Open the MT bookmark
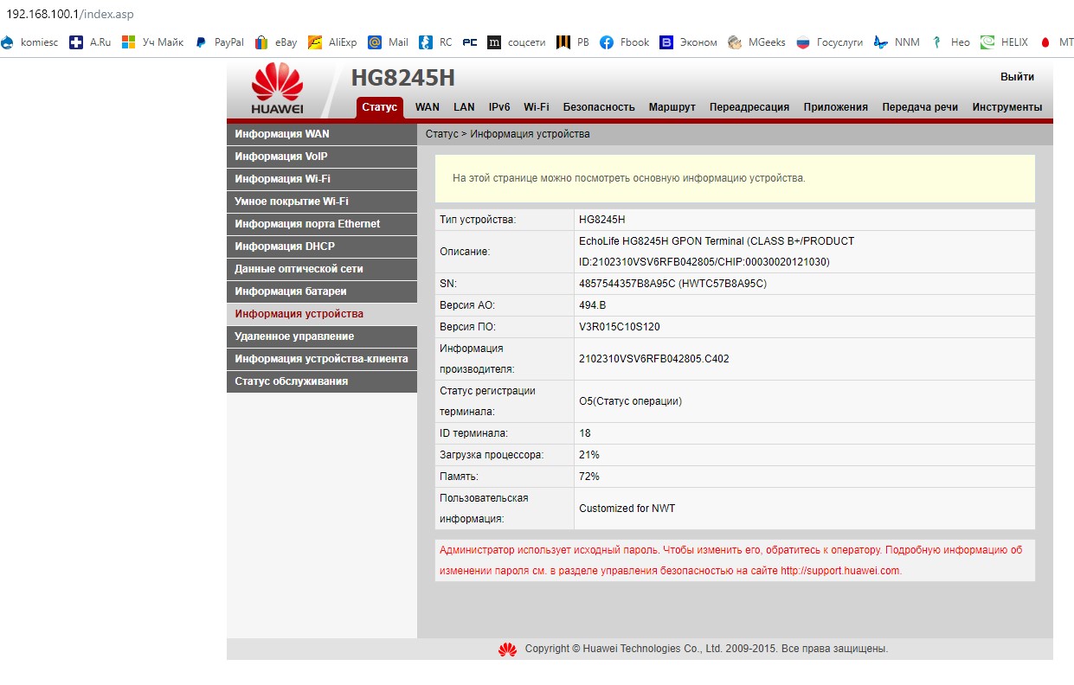1074x685 pixels. (x=1055, y=42)
